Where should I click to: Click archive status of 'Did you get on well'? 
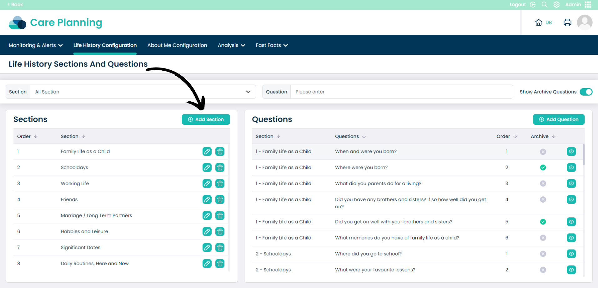(x=543, y=222)
